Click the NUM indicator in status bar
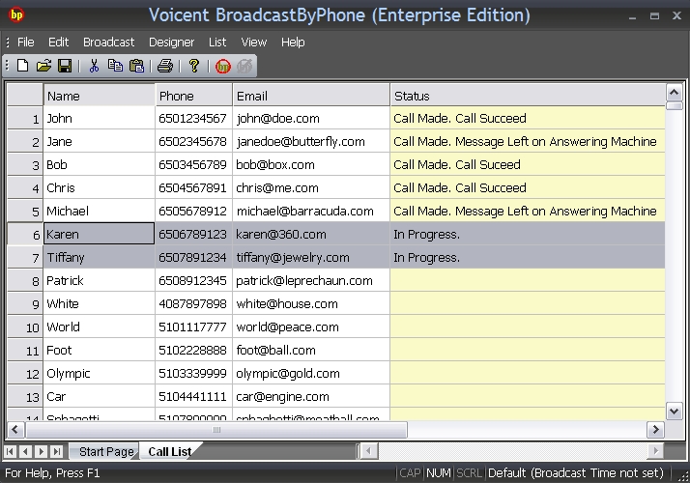 [439, 473]
